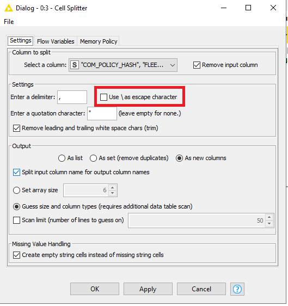
Task: Open the File menu
Action: point(9,22)
